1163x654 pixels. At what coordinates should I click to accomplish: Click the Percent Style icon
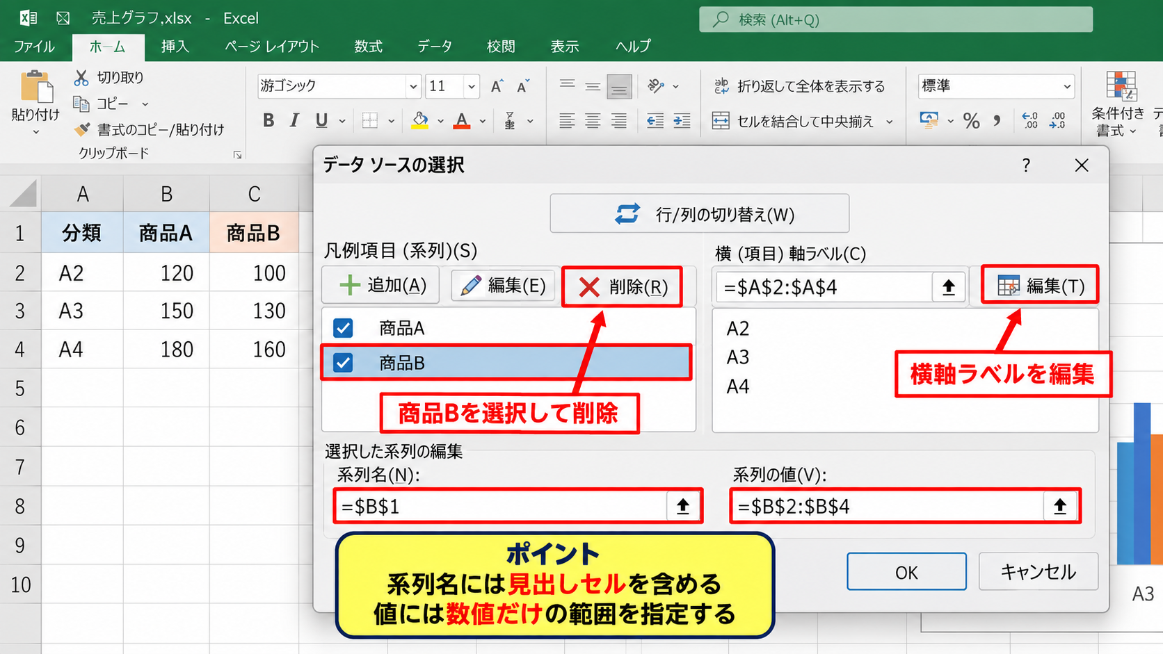(972, 121)
